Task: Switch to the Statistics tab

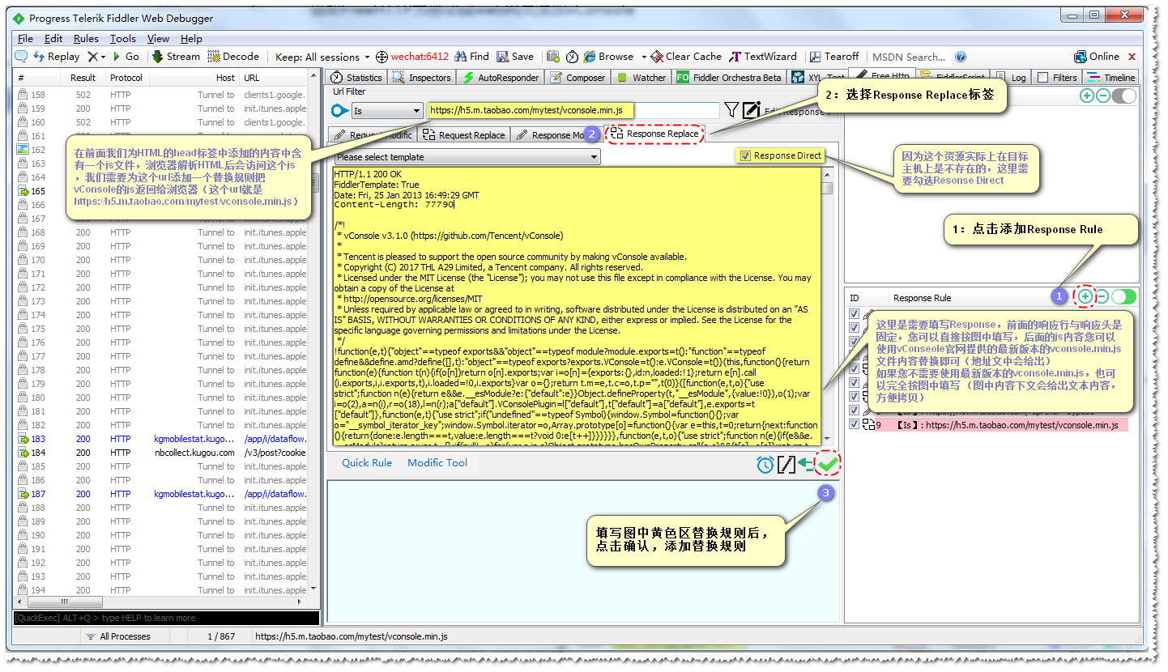Action: pyautogui.click(x=356, y=78)
